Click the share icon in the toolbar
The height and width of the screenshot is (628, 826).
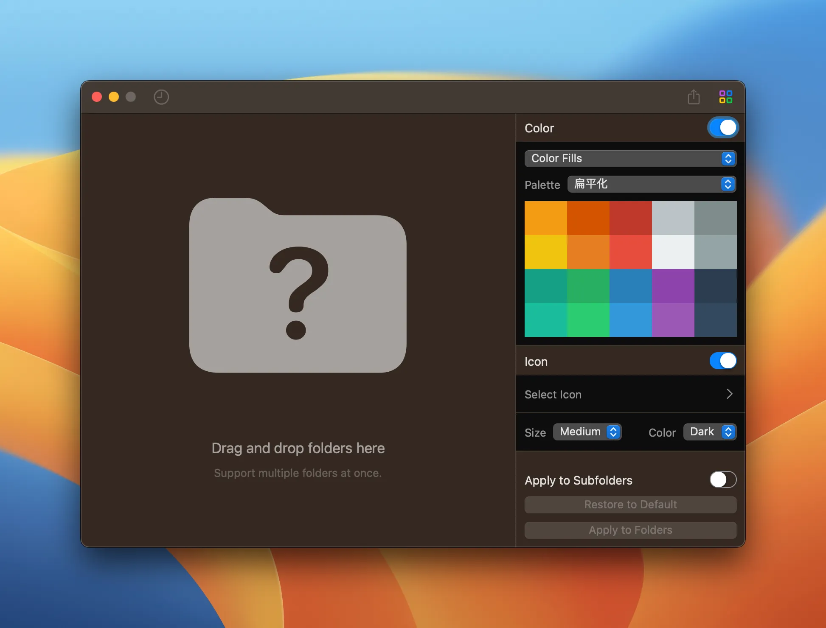(x=694, y=97)
